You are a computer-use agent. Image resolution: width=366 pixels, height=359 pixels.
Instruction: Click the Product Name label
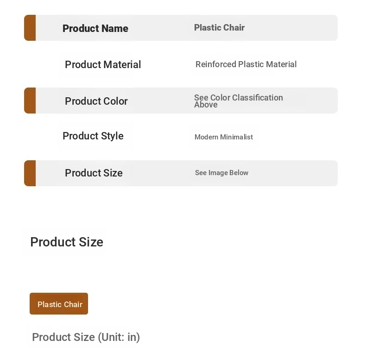(95, 28)
